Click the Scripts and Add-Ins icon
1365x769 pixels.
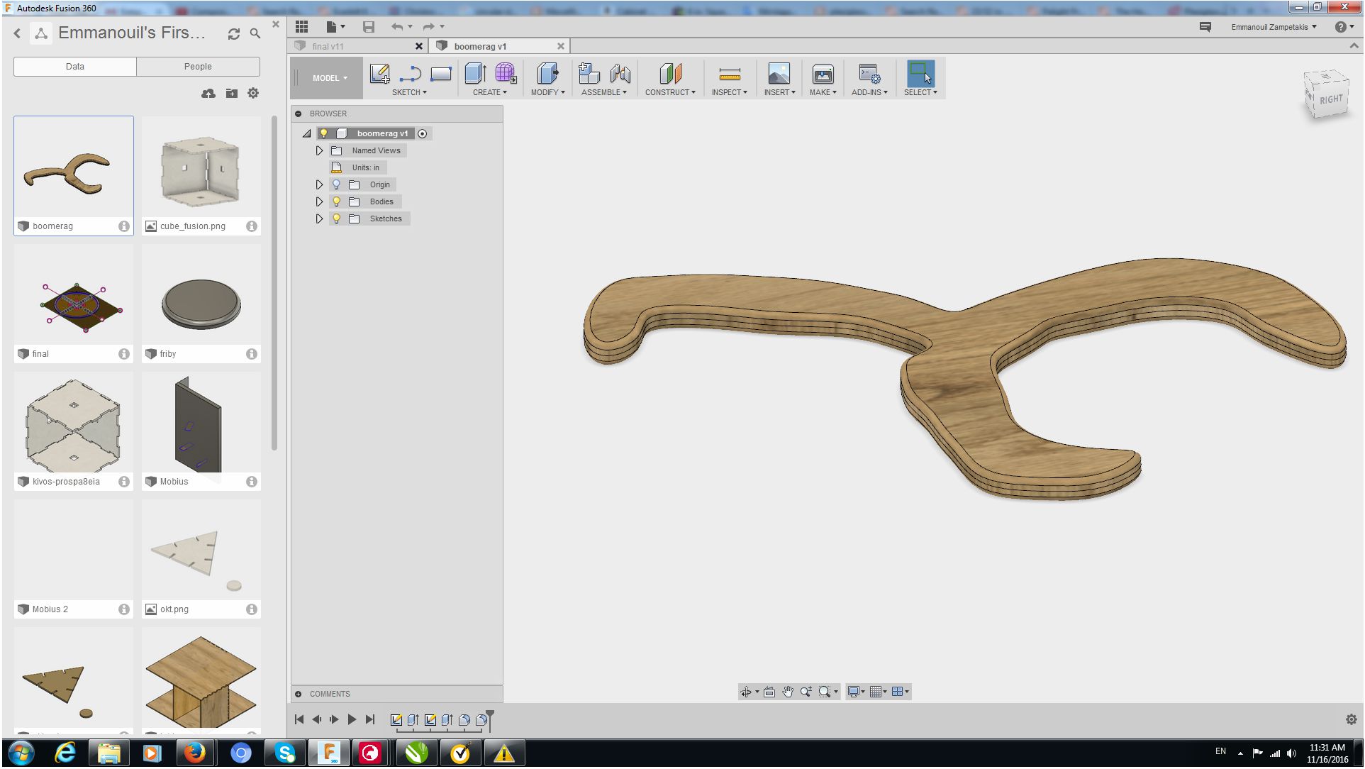pyautogui.click(x=869, y=74)
